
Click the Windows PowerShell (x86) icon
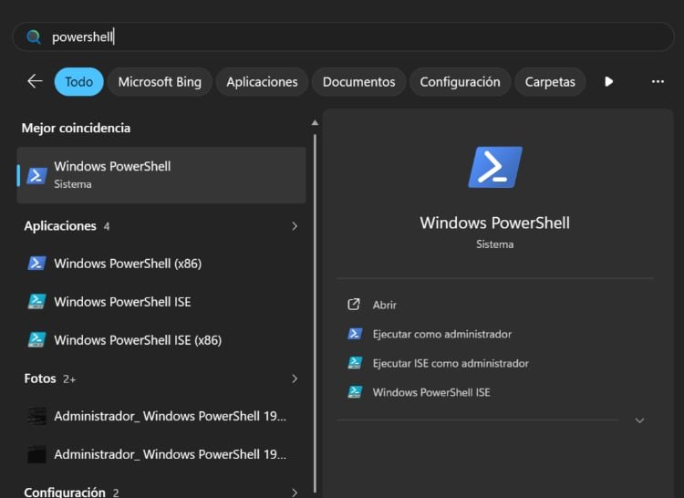coord(36,264)
